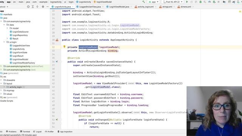Switch to activity_login.xml tab
Image resolution: width=242 pixels, height=136 pixels.
coord(146,7)
